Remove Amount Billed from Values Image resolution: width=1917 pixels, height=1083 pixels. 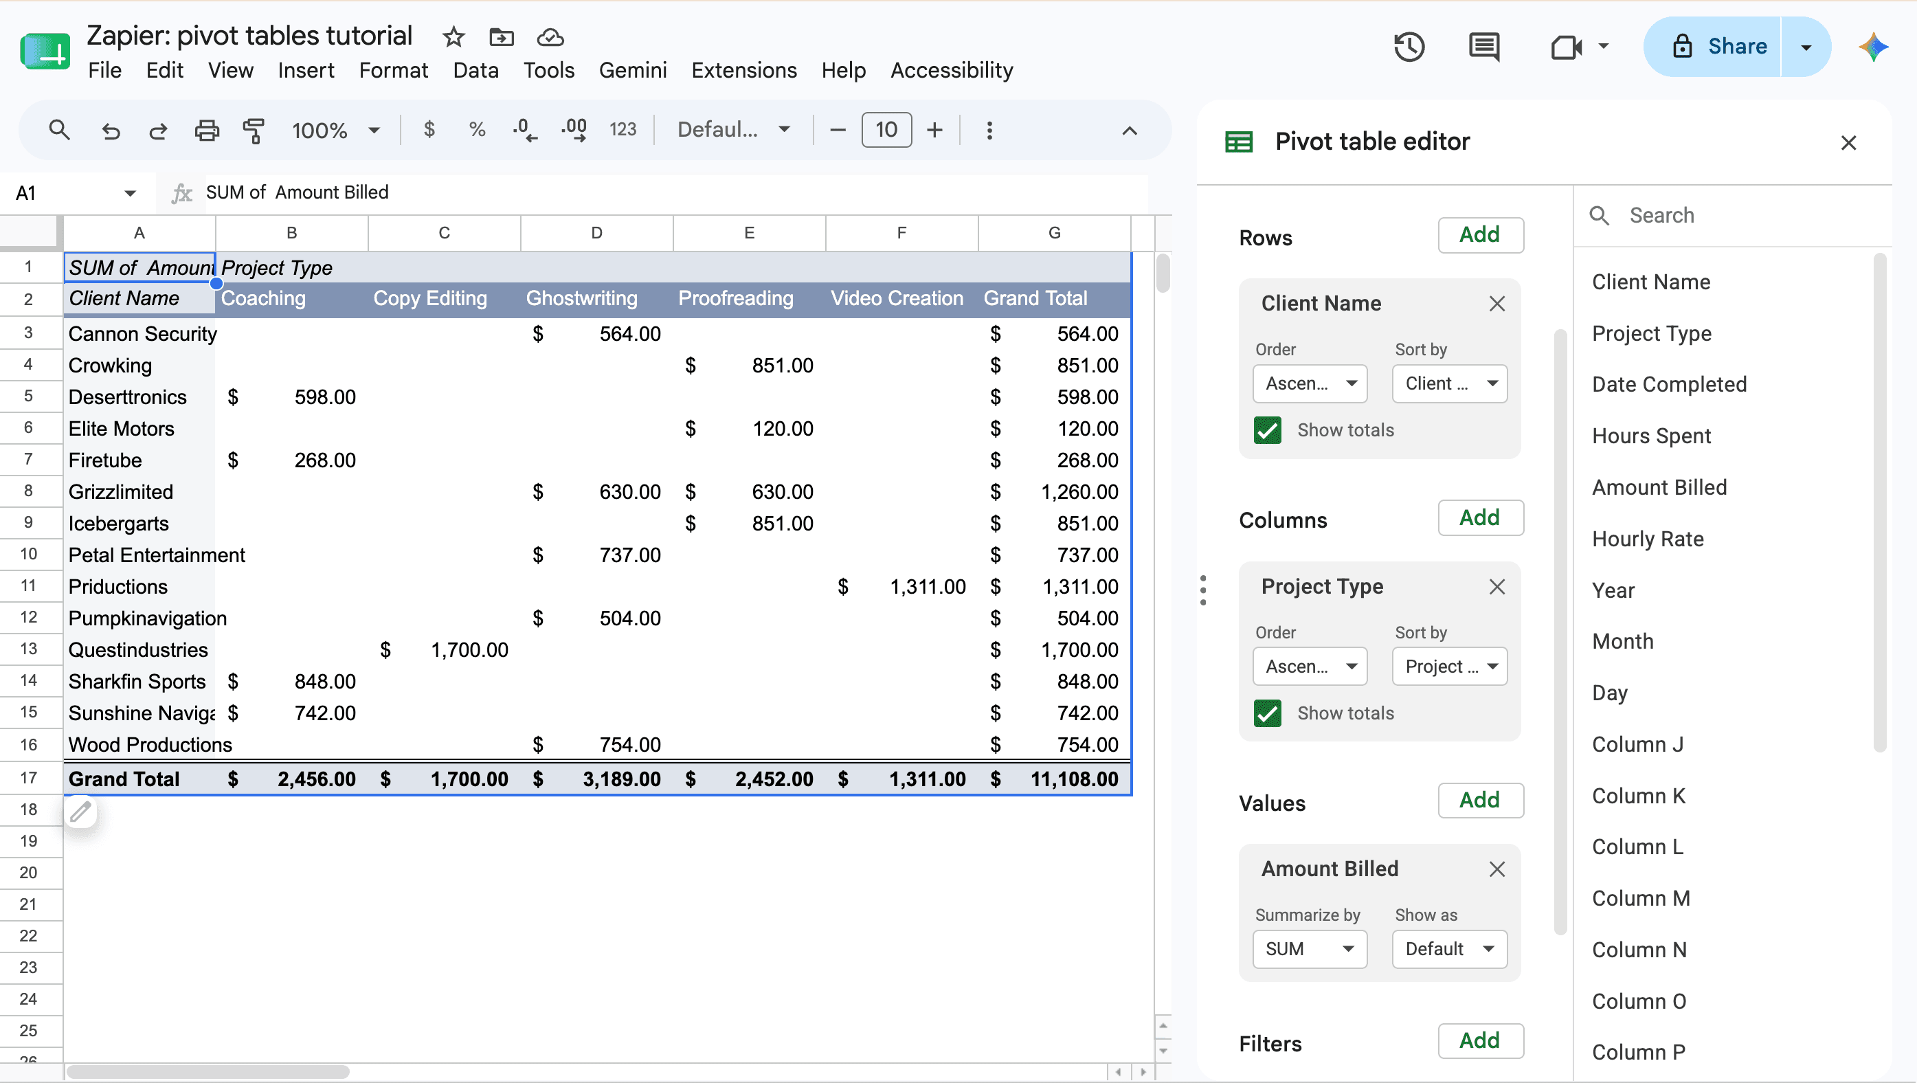point(1496,869)
